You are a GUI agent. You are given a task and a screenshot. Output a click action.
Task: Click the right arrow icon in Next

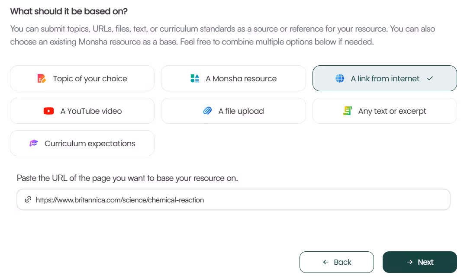coord(410,262)
